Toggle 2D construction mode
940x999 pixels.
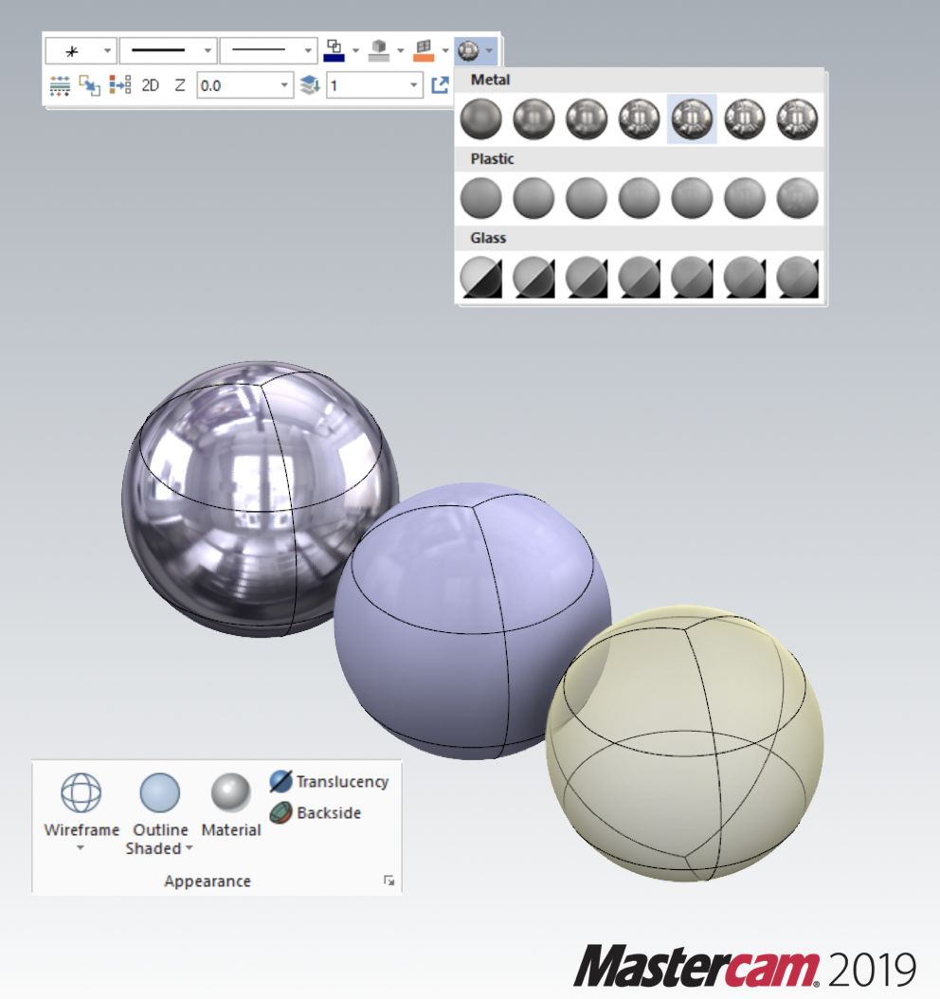(151, 85)
